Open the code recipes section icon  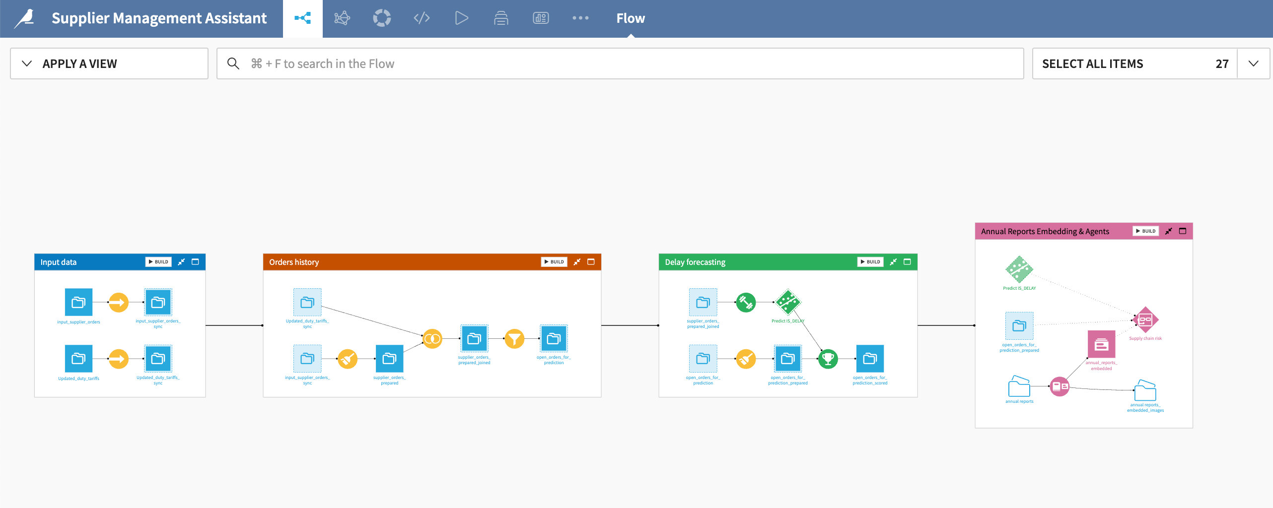(422, 18)
